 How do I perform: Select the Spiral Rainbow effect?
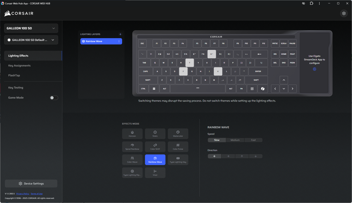tap(132, 147)
